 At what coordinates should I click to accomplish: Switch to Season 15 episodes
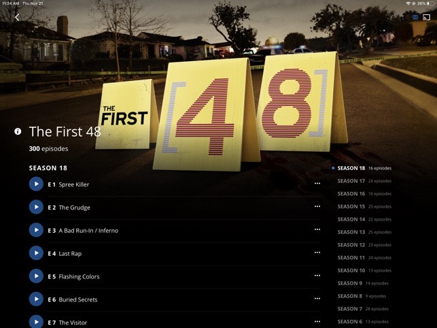(364, 207)
